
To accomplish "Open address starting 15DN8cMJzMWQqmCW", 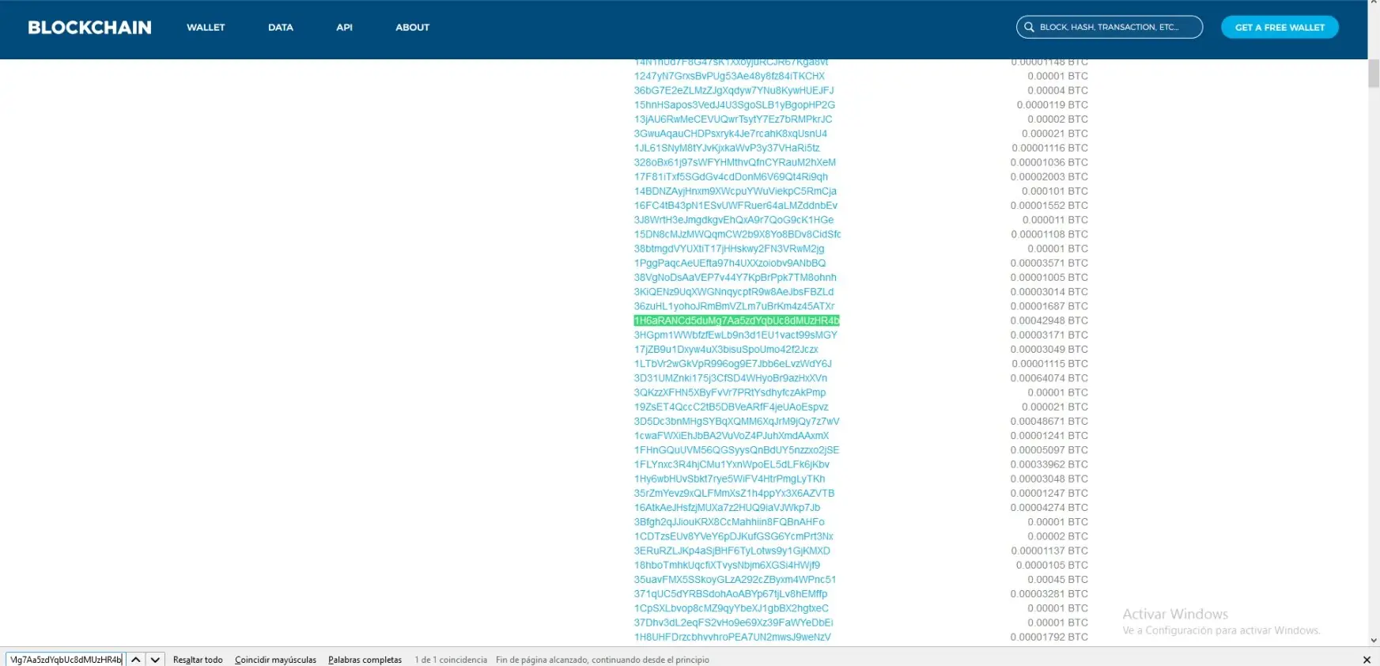I will tap(737, 234).
